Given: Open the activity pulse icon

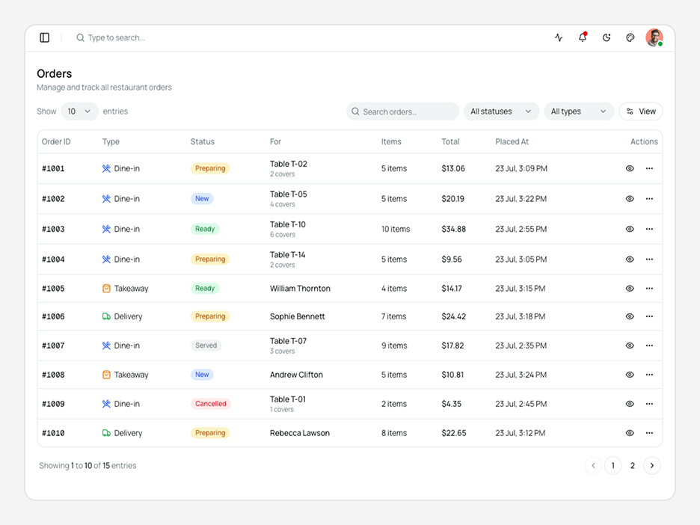Looking at the screenshot, I should click(x=559, y=37).
